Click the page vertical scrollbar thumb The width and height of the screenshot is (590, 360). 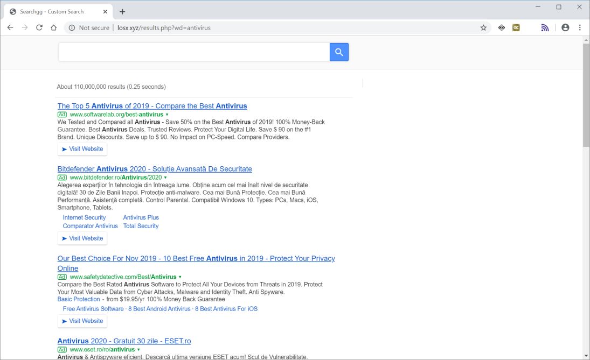click(x=586, y=95)
